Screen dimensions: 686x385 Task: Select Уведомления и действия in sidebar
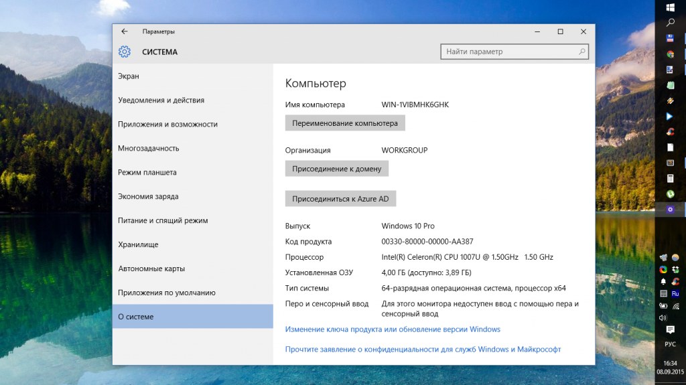coord(161,100)
